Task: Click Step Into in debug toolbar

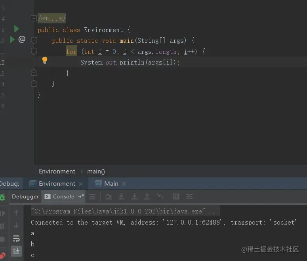Action: coord(121,196)
